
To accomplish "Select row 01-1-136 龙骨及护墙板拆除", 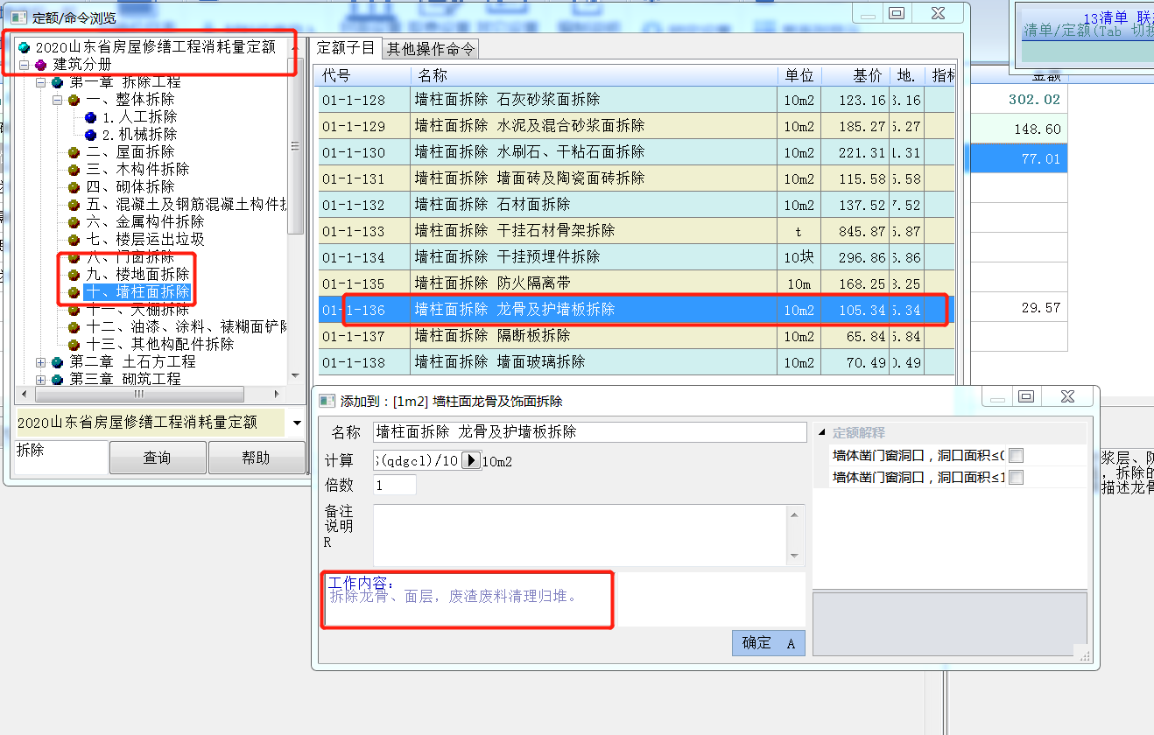I will [636, 310].
